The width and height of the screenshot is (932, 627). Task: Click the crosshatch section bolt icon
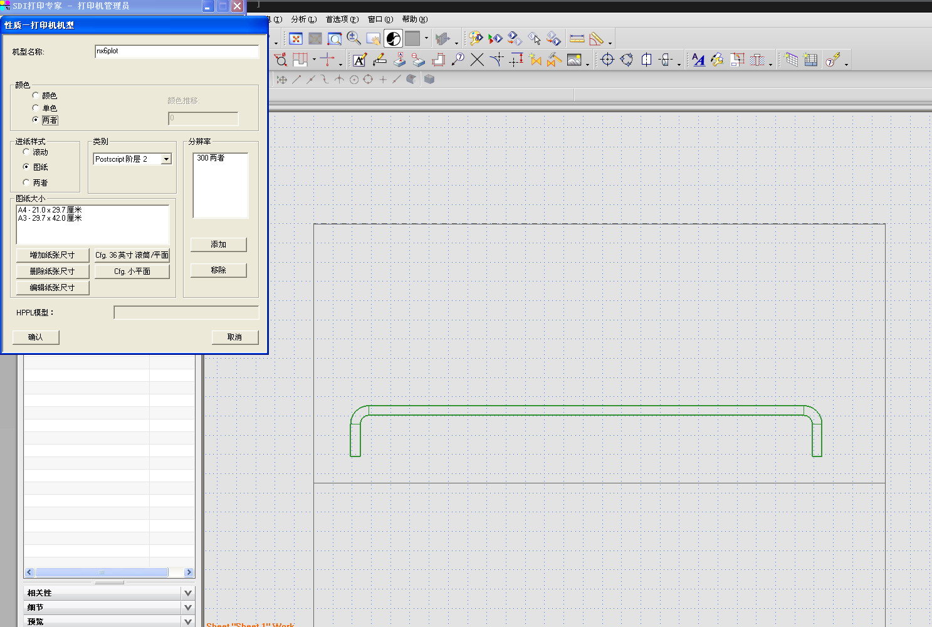tap(757, 60)
